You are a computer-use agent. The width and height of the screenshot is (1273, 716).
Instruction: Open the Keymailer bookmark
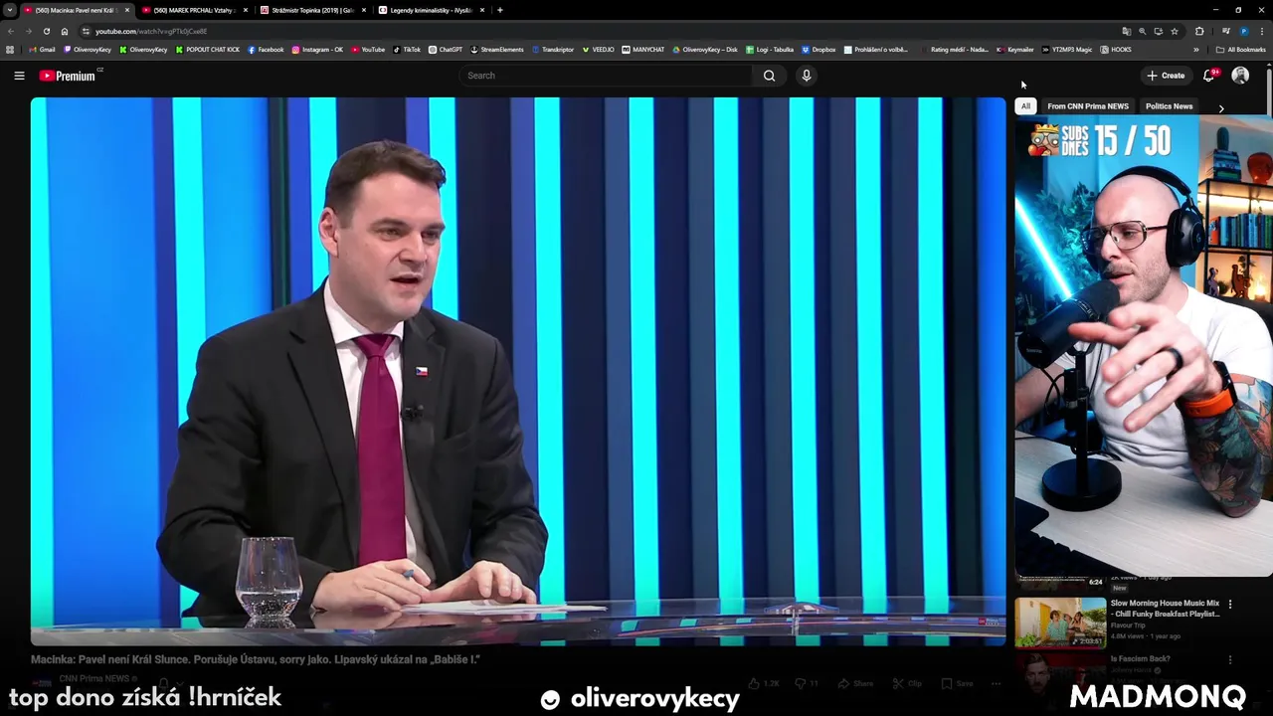1015,50
